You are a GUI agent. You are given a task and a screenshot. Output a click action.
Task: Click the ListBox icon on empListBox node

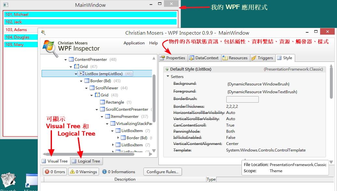pyautogui.click(x=82, y=73)
